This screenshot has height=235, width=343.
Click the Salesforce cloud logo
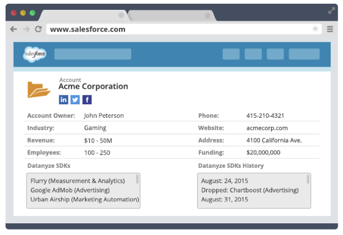pos(34,54)
